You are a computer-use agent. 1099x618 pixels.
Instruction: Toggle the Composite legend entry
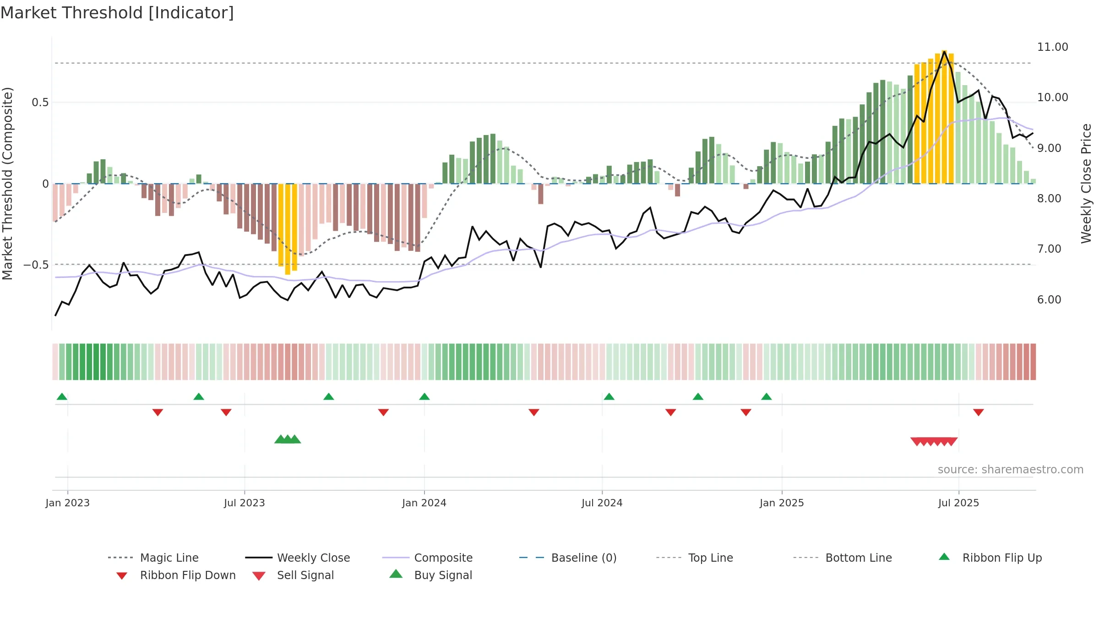[427, 558]
